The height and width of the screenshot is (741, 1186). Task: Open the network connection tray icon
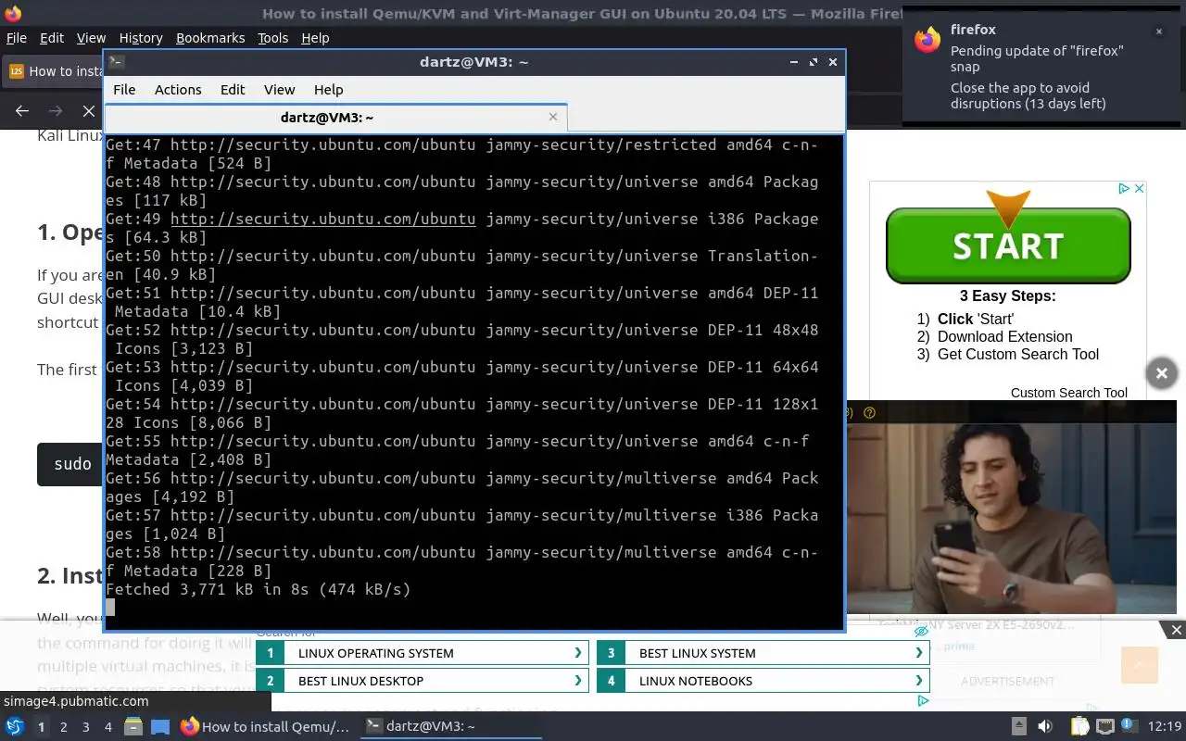[1104, 727]
